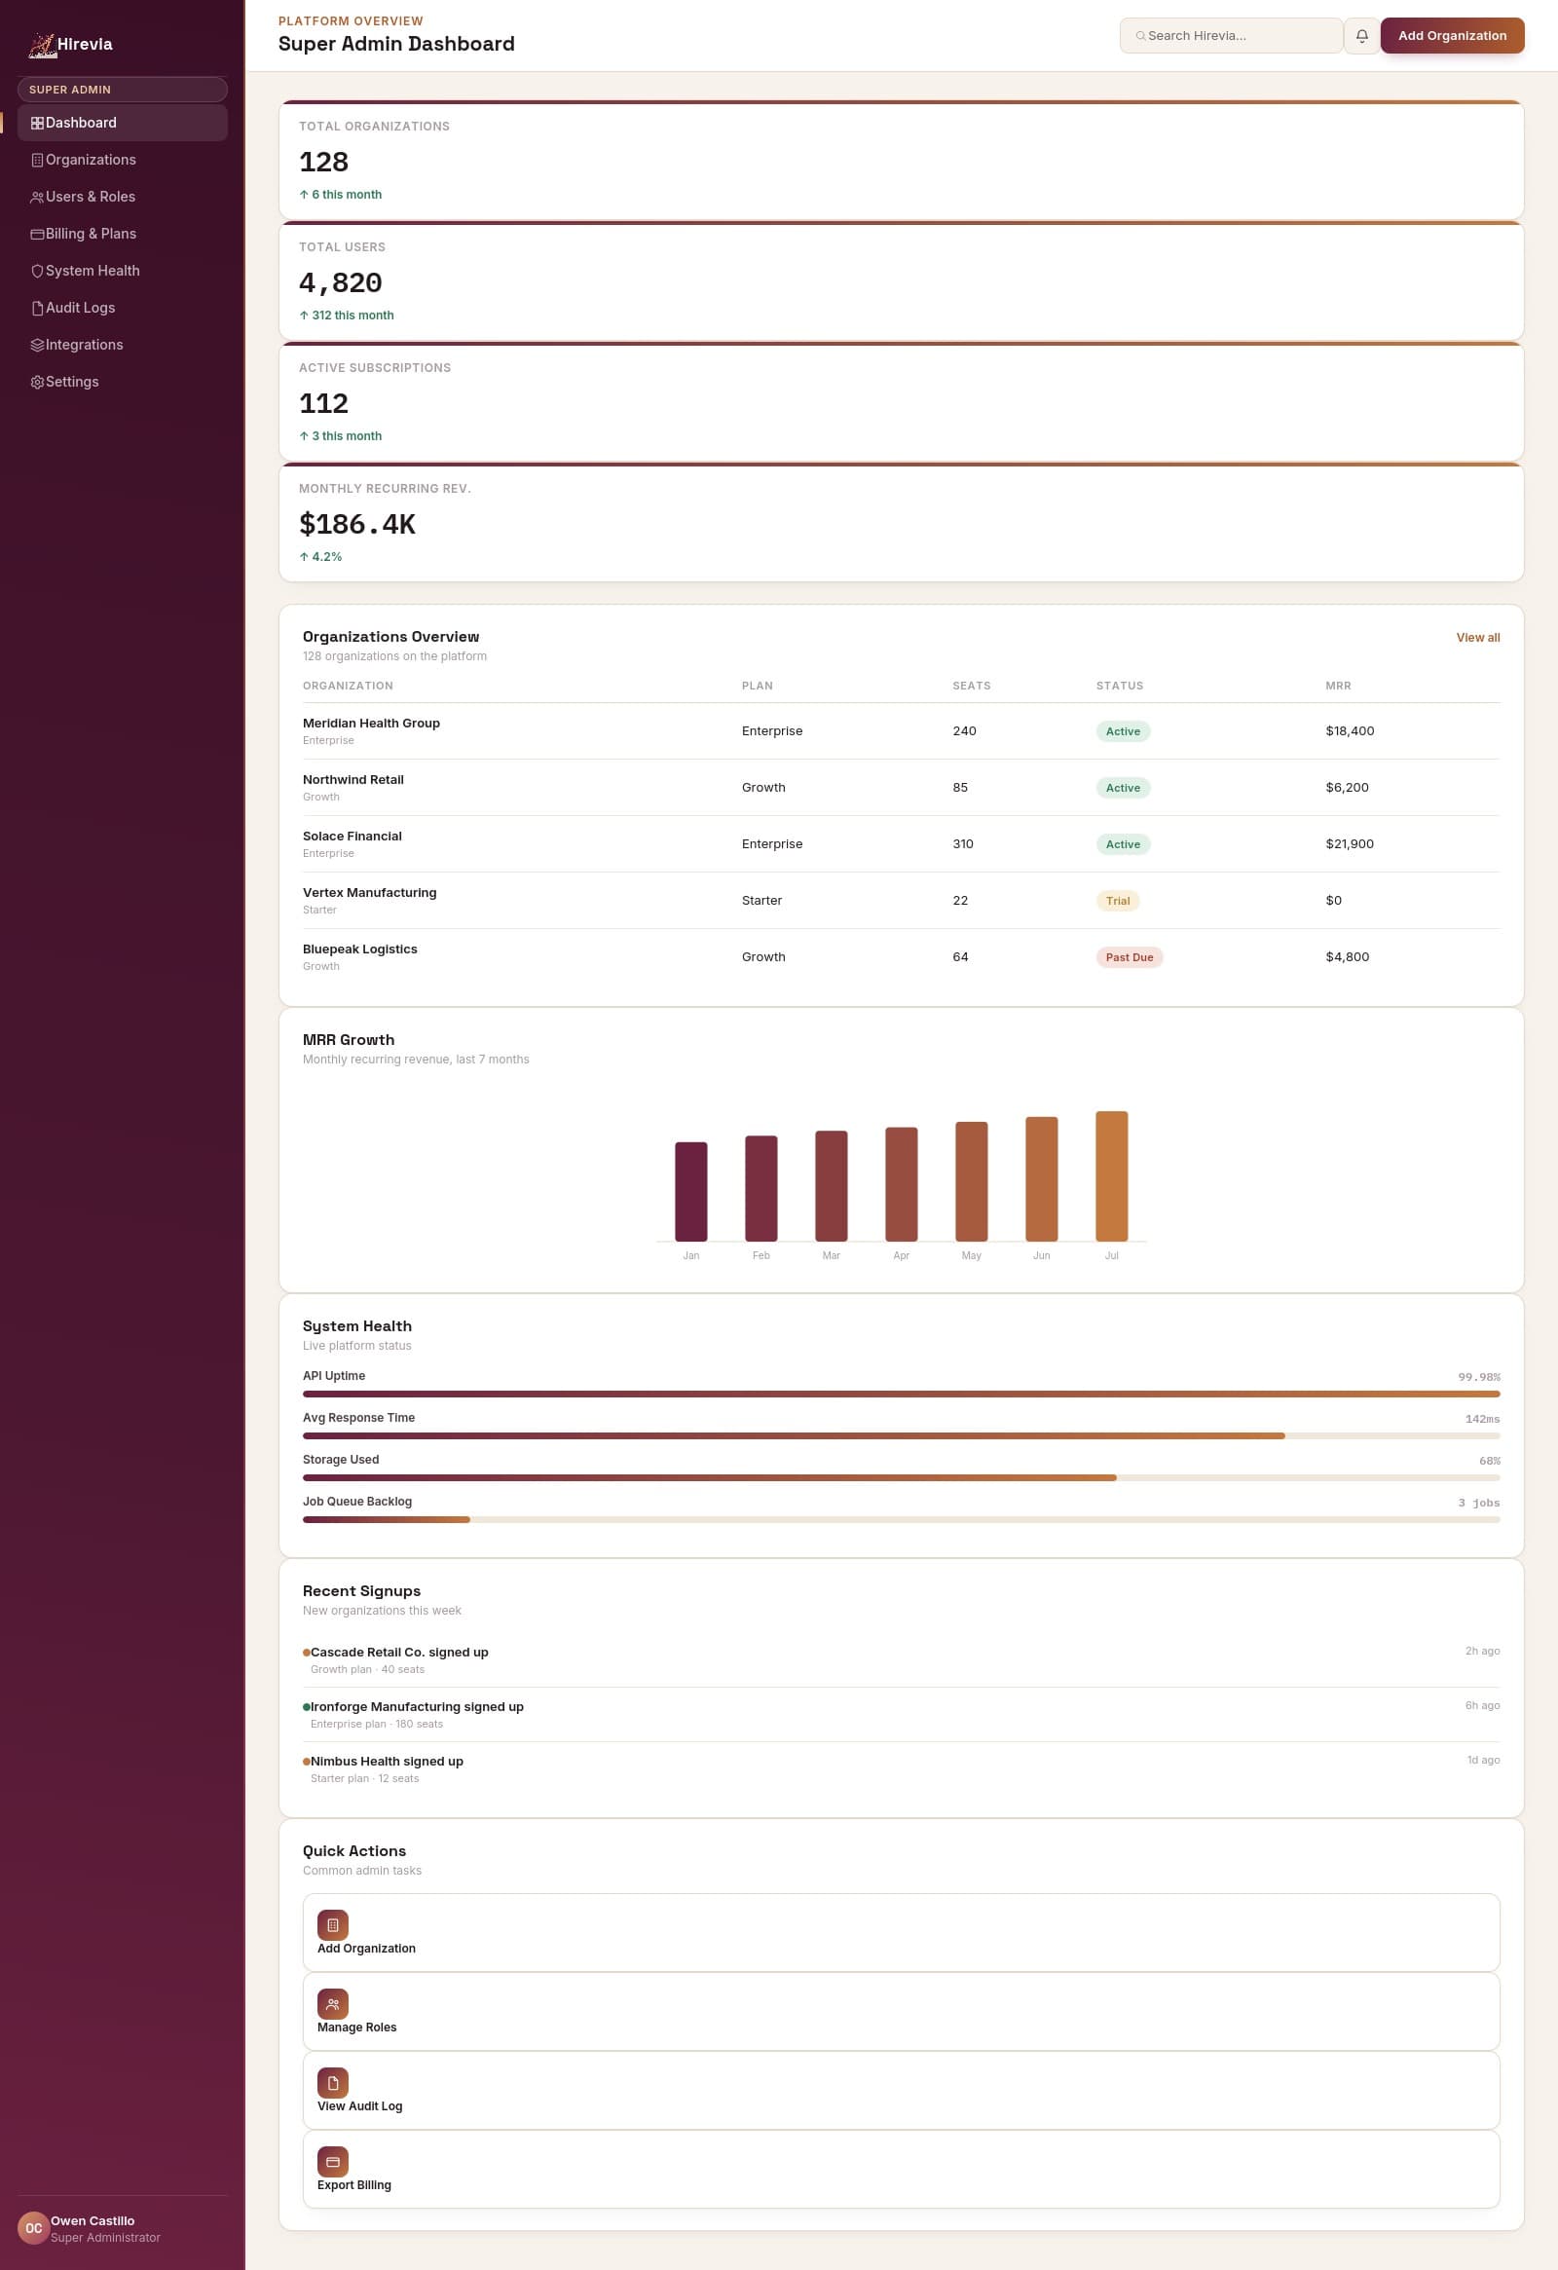Click View all organizations link
The image size is (1558, 2270).
click(1477, 638)
